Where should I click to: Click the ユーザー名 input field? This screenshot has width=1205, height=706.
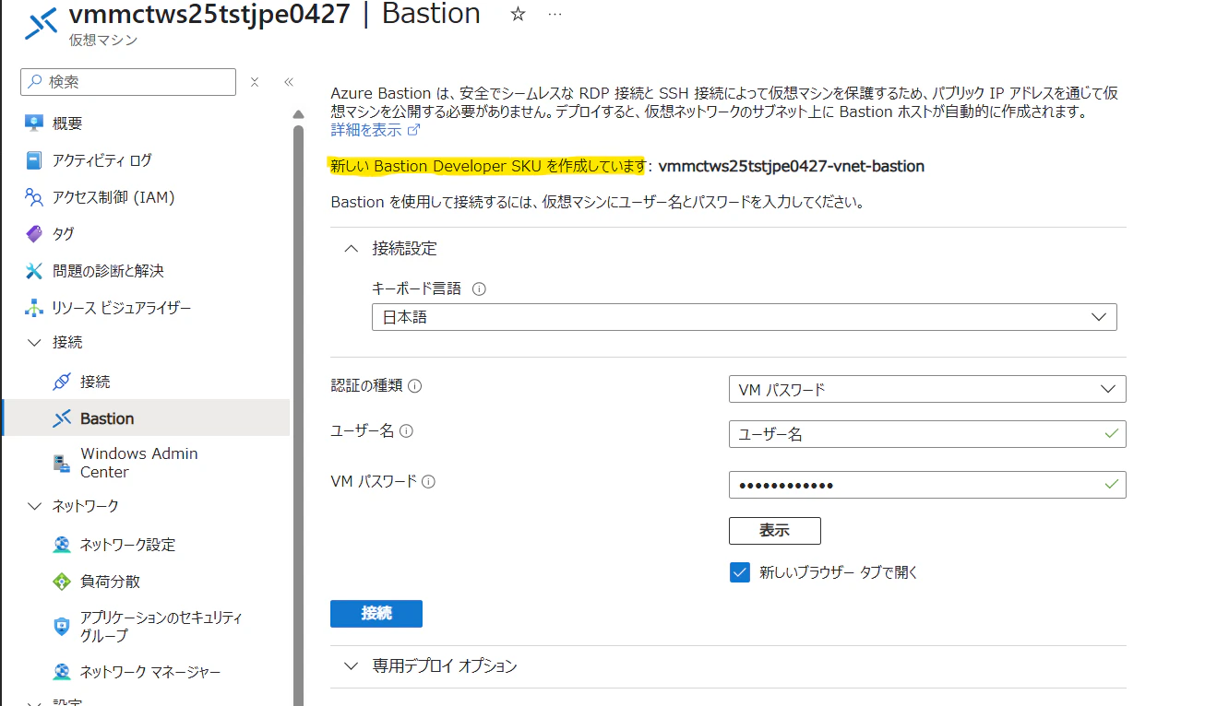pos(926,434)
